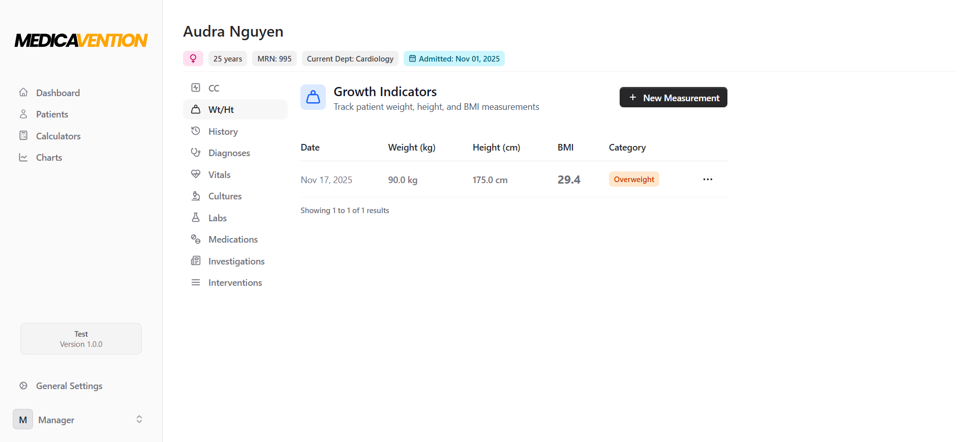The width and height of the screenshot is (976, 442).
Task: Click the Test Version 1.0.0 box
Action: pos(81,339)
